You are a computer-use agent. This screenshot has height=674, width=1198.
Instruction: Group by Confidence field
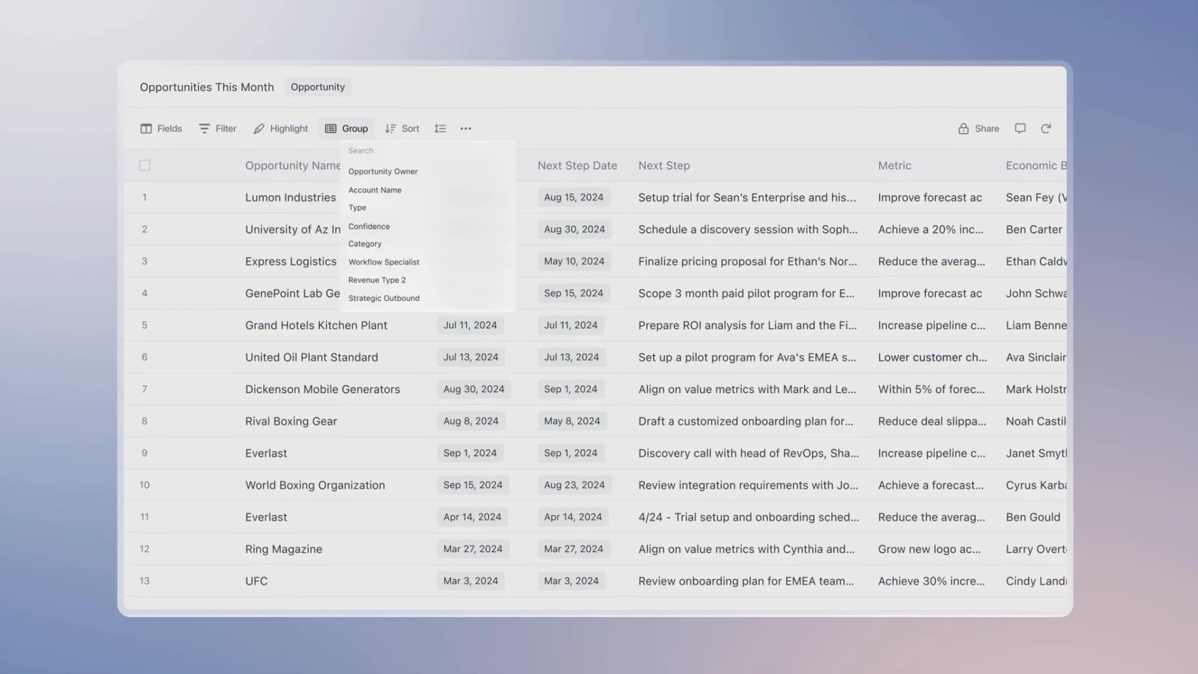(x=369, y=227)
